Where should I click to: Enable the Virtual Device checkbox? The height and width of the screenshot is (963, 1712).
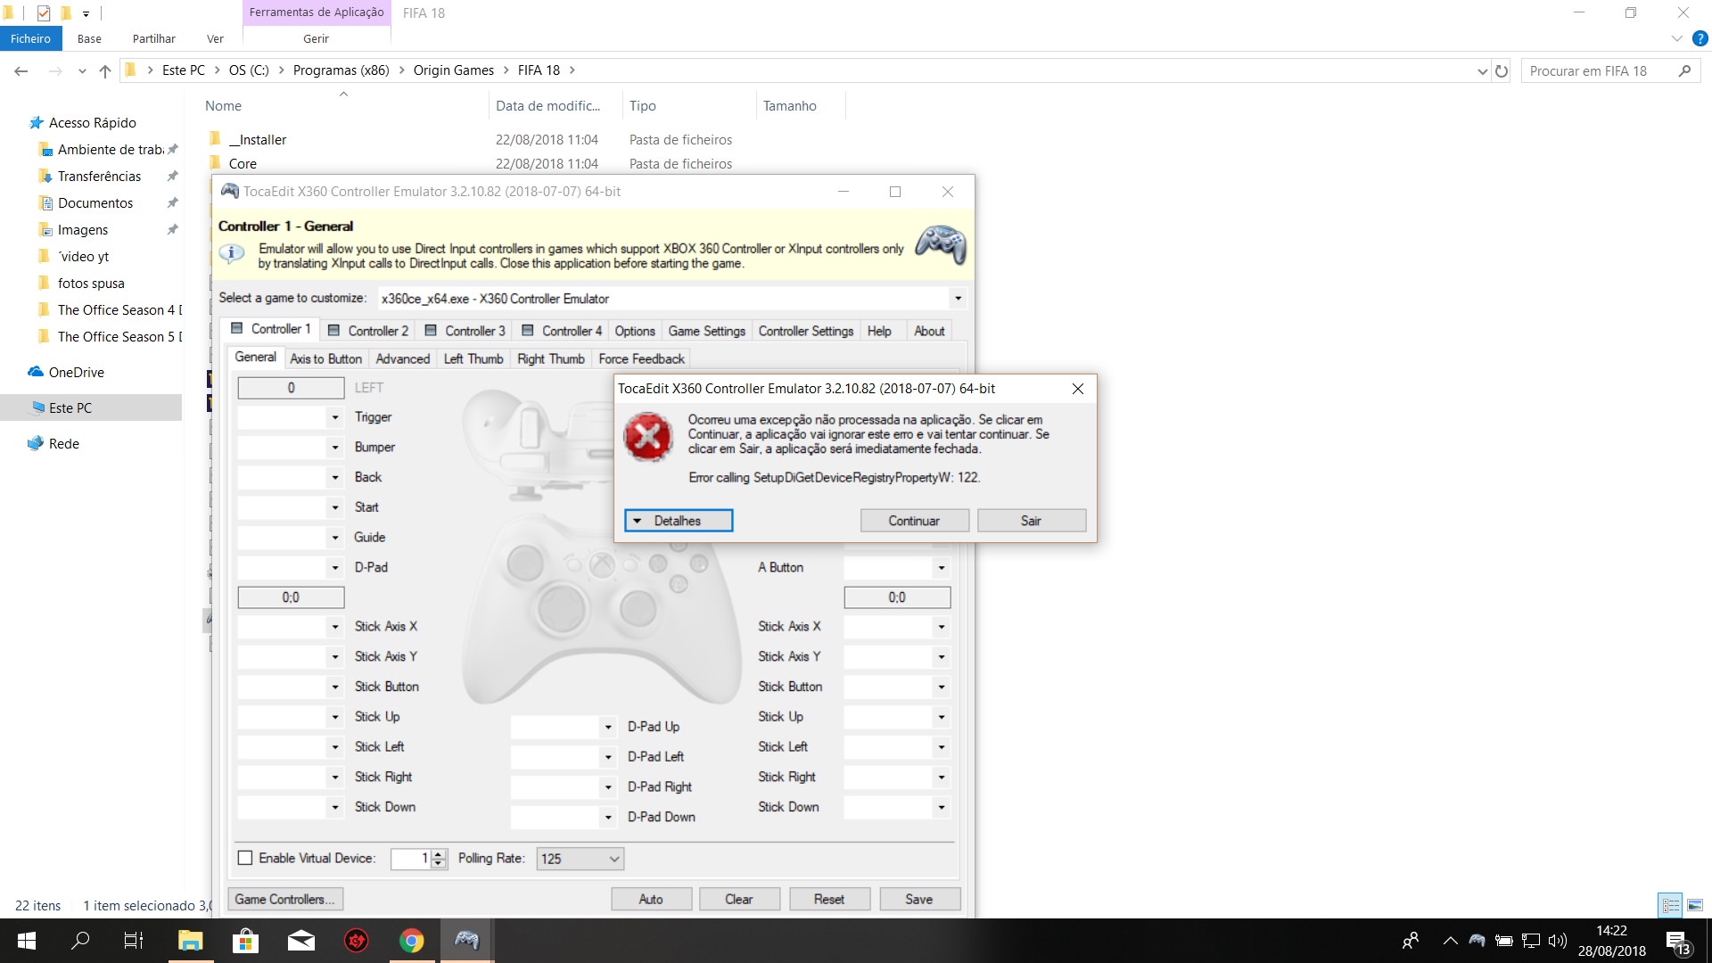tap(245, 858)
